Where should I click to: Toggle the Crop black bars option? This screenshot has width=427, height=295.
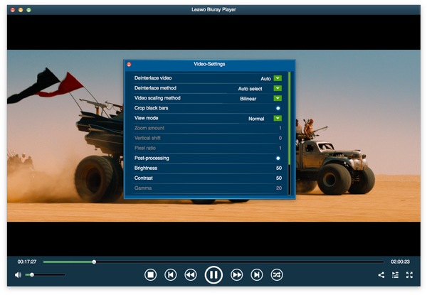click(x=278, y=108)
